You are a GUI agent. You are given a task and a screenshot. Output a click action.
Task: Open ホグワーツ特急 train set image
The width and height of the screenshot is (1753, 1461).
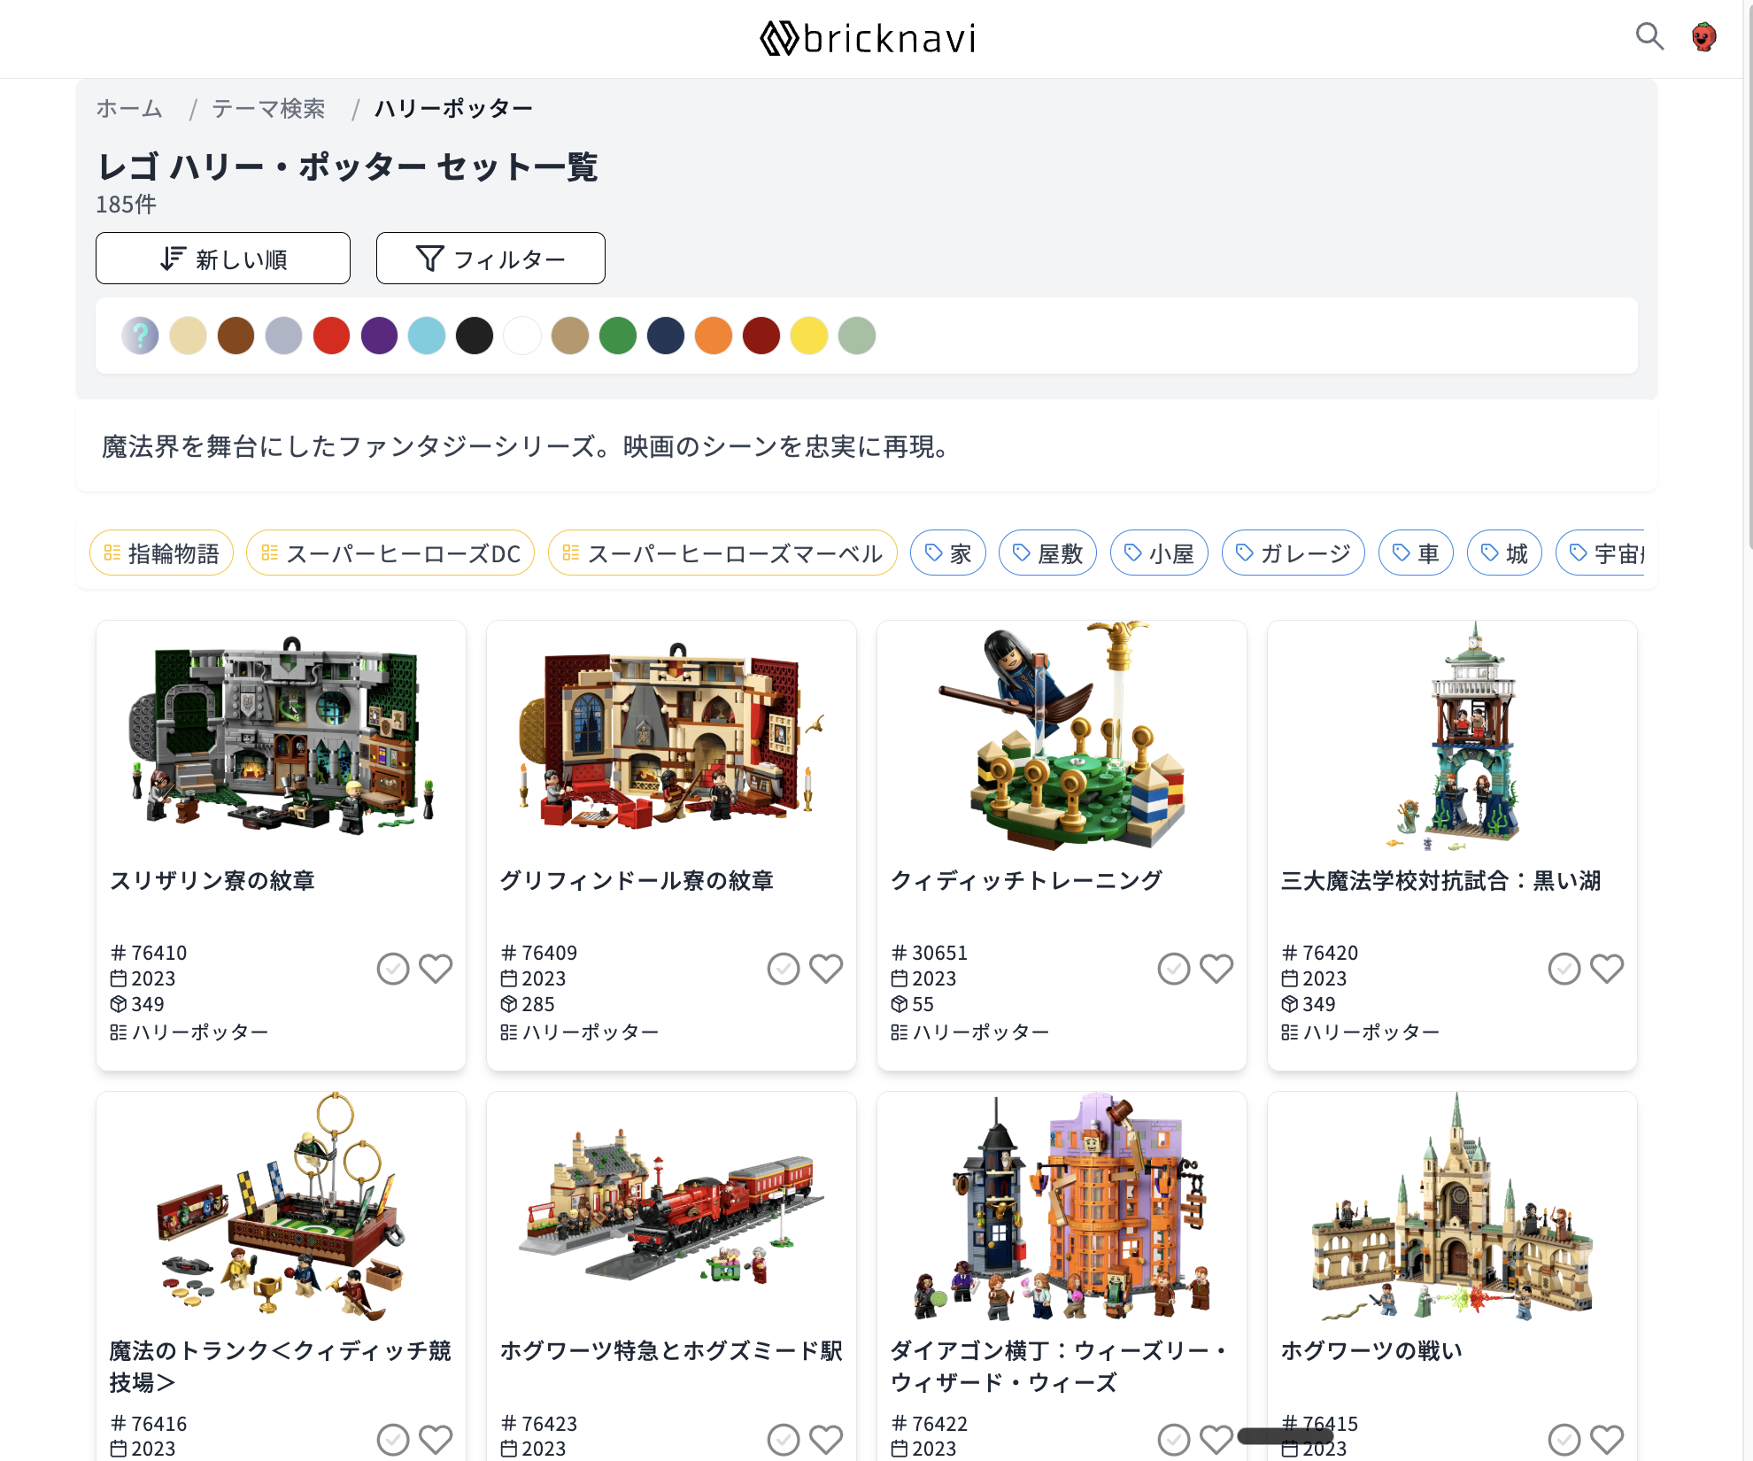(x=671, y=1206)
